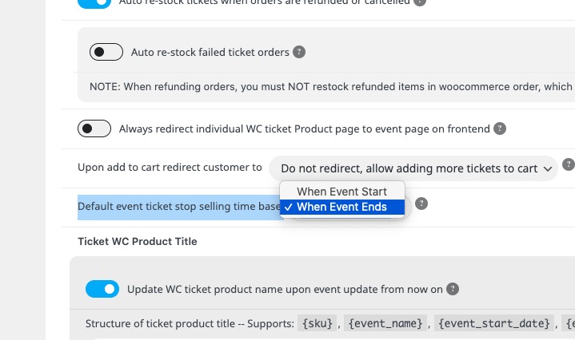Click the Ticket WC Product Title heading
The height and width of the screenshot is (340, 575).
point(138,242)
